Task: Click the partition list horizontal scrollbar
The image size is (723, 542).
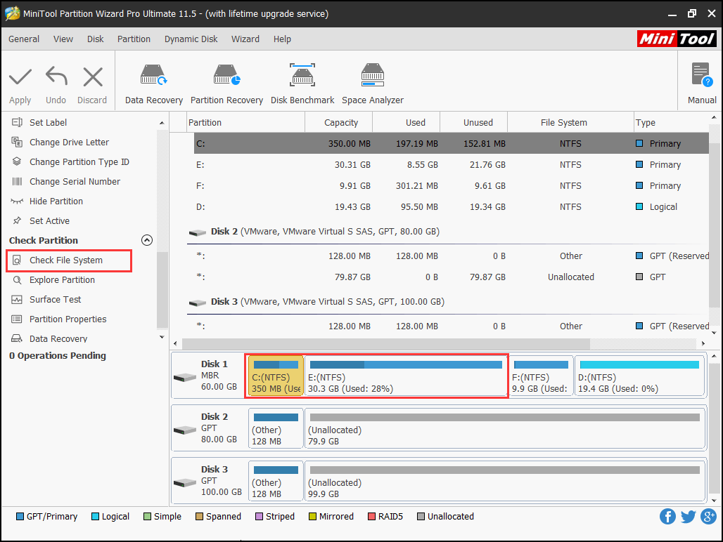Action: pos(386,343)
